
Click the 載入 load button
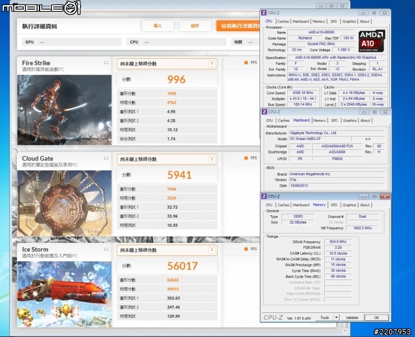[158, 26]
